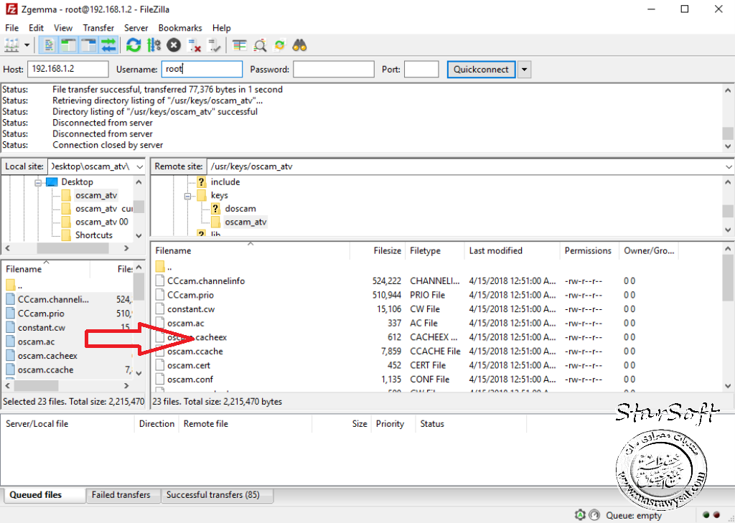
Task: Open the Help menu
Action: click(221, 28)
